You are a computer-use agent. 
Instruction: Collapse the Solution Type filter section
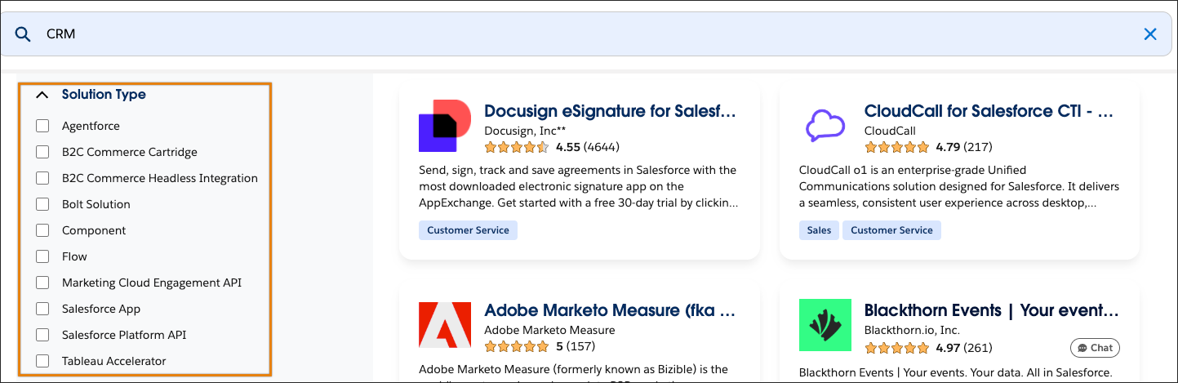point(42,95)
